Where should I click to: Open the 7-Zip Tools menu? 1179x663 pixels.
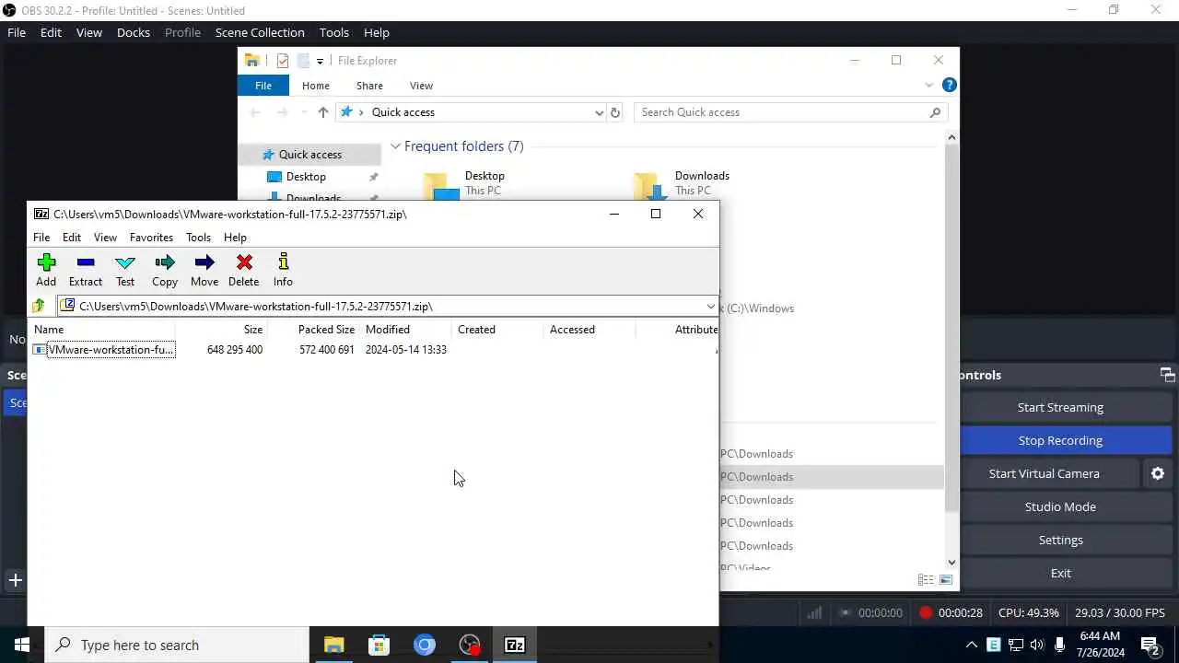coord(198,237)
